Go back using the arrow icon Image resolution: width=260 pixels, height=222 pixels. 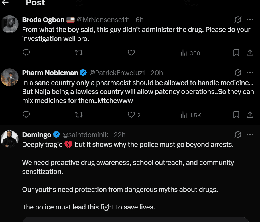[5, 3]
